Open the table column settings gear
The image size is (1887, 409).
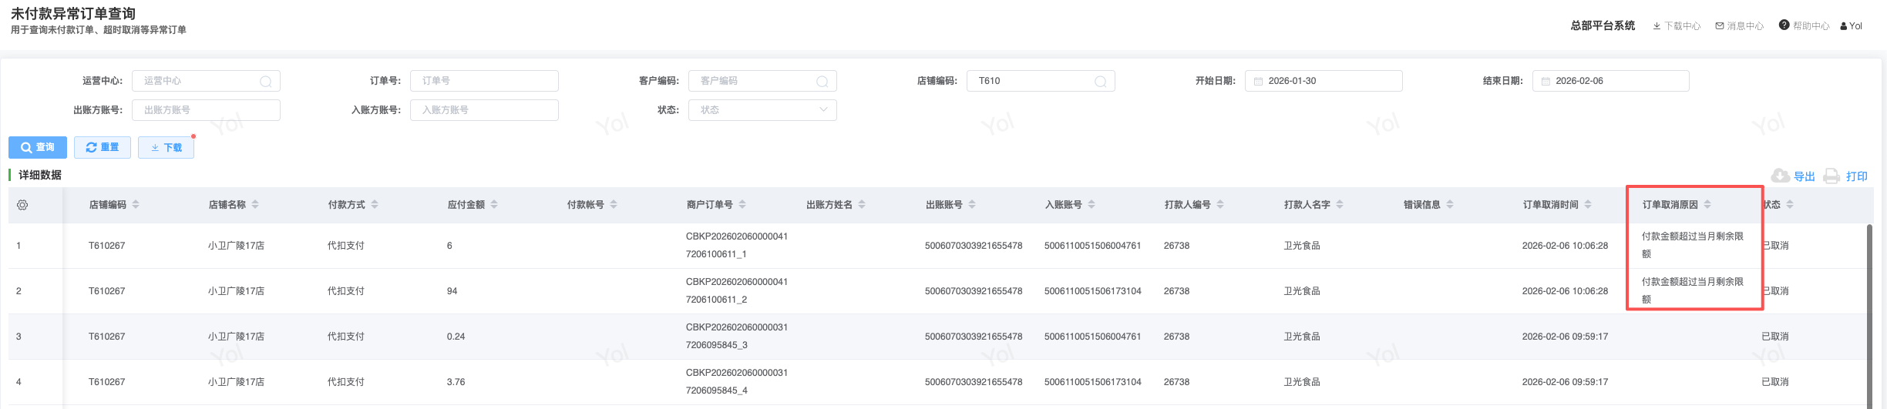tap(22, 205)
